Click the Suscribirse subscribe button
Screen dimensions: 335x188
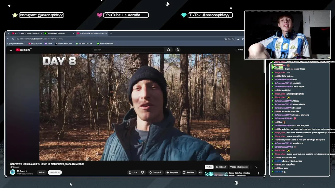coord(55,172)
